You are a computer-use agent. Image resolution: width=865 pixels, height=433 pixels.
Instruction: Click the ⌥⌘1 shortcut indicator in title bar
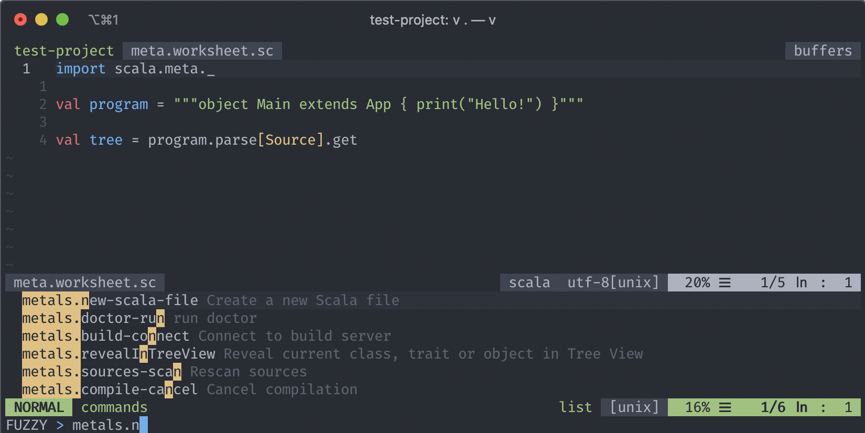[103, 20]
